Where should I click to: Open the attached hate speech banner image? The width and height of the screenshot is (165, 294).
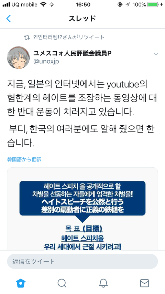coord(82,209)
